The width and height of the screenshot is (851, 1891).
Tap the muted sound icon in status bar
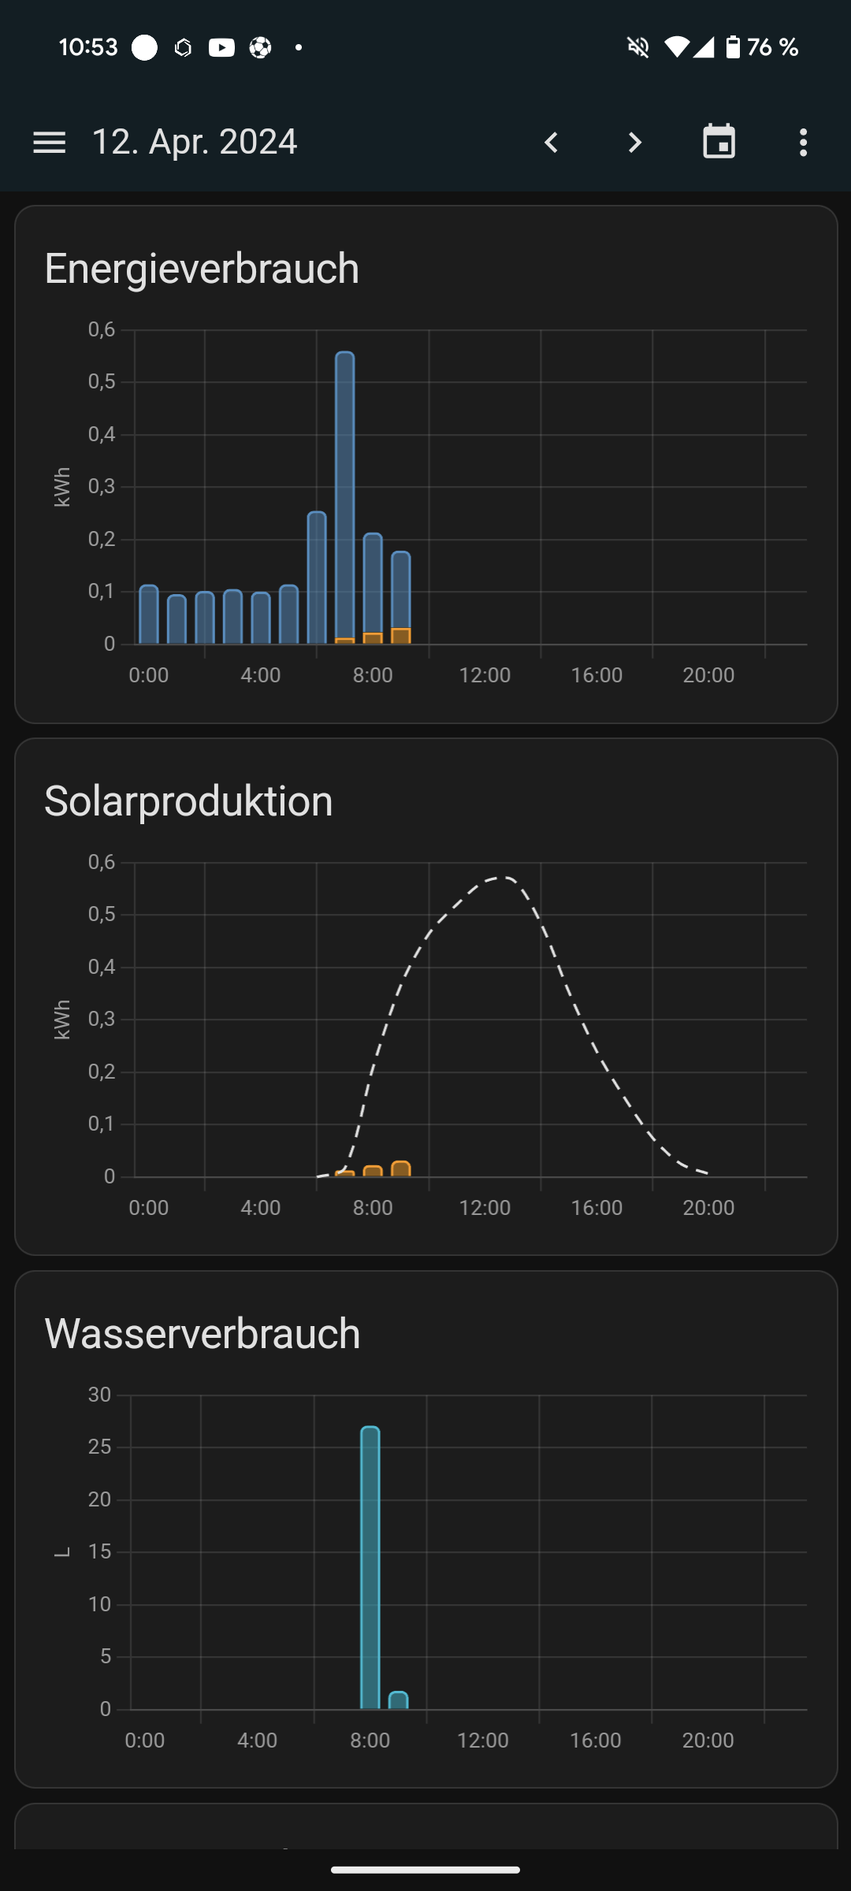637,48
